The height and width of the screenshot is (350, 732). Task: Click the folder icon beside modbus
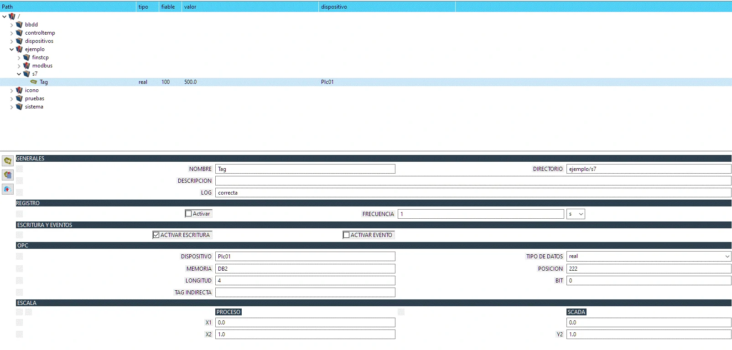point(26,66)
